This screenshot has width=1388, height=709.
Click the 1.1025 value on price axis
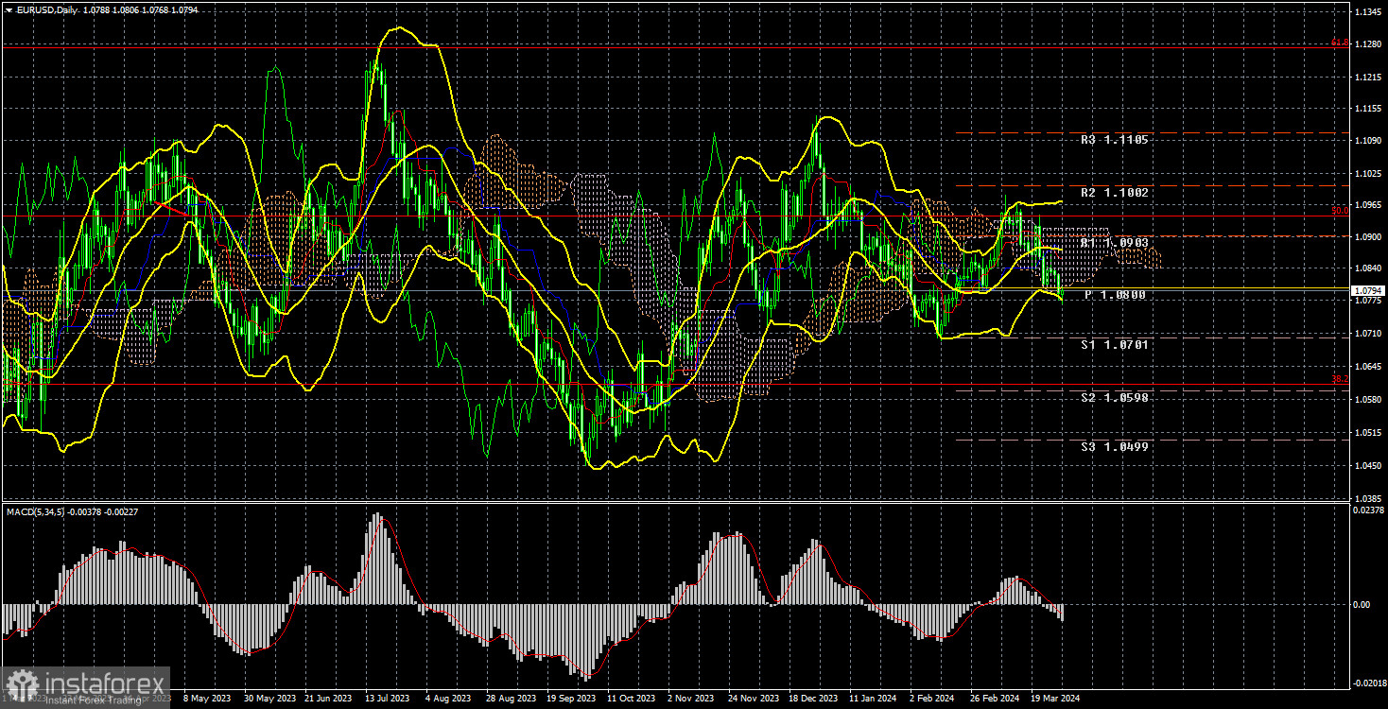pyautogui.click(x=1366, y=173)
